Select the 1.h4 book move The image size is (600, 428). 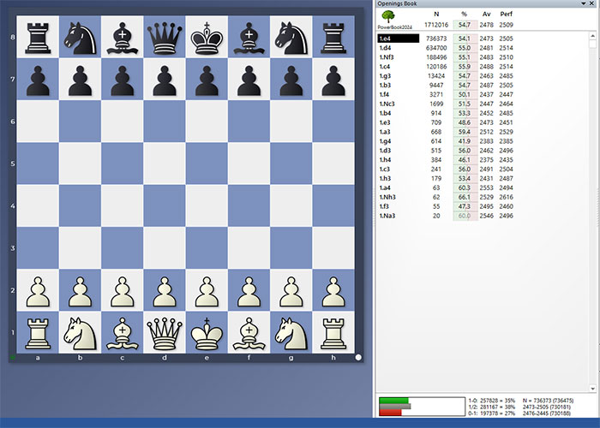pos(385,160)
